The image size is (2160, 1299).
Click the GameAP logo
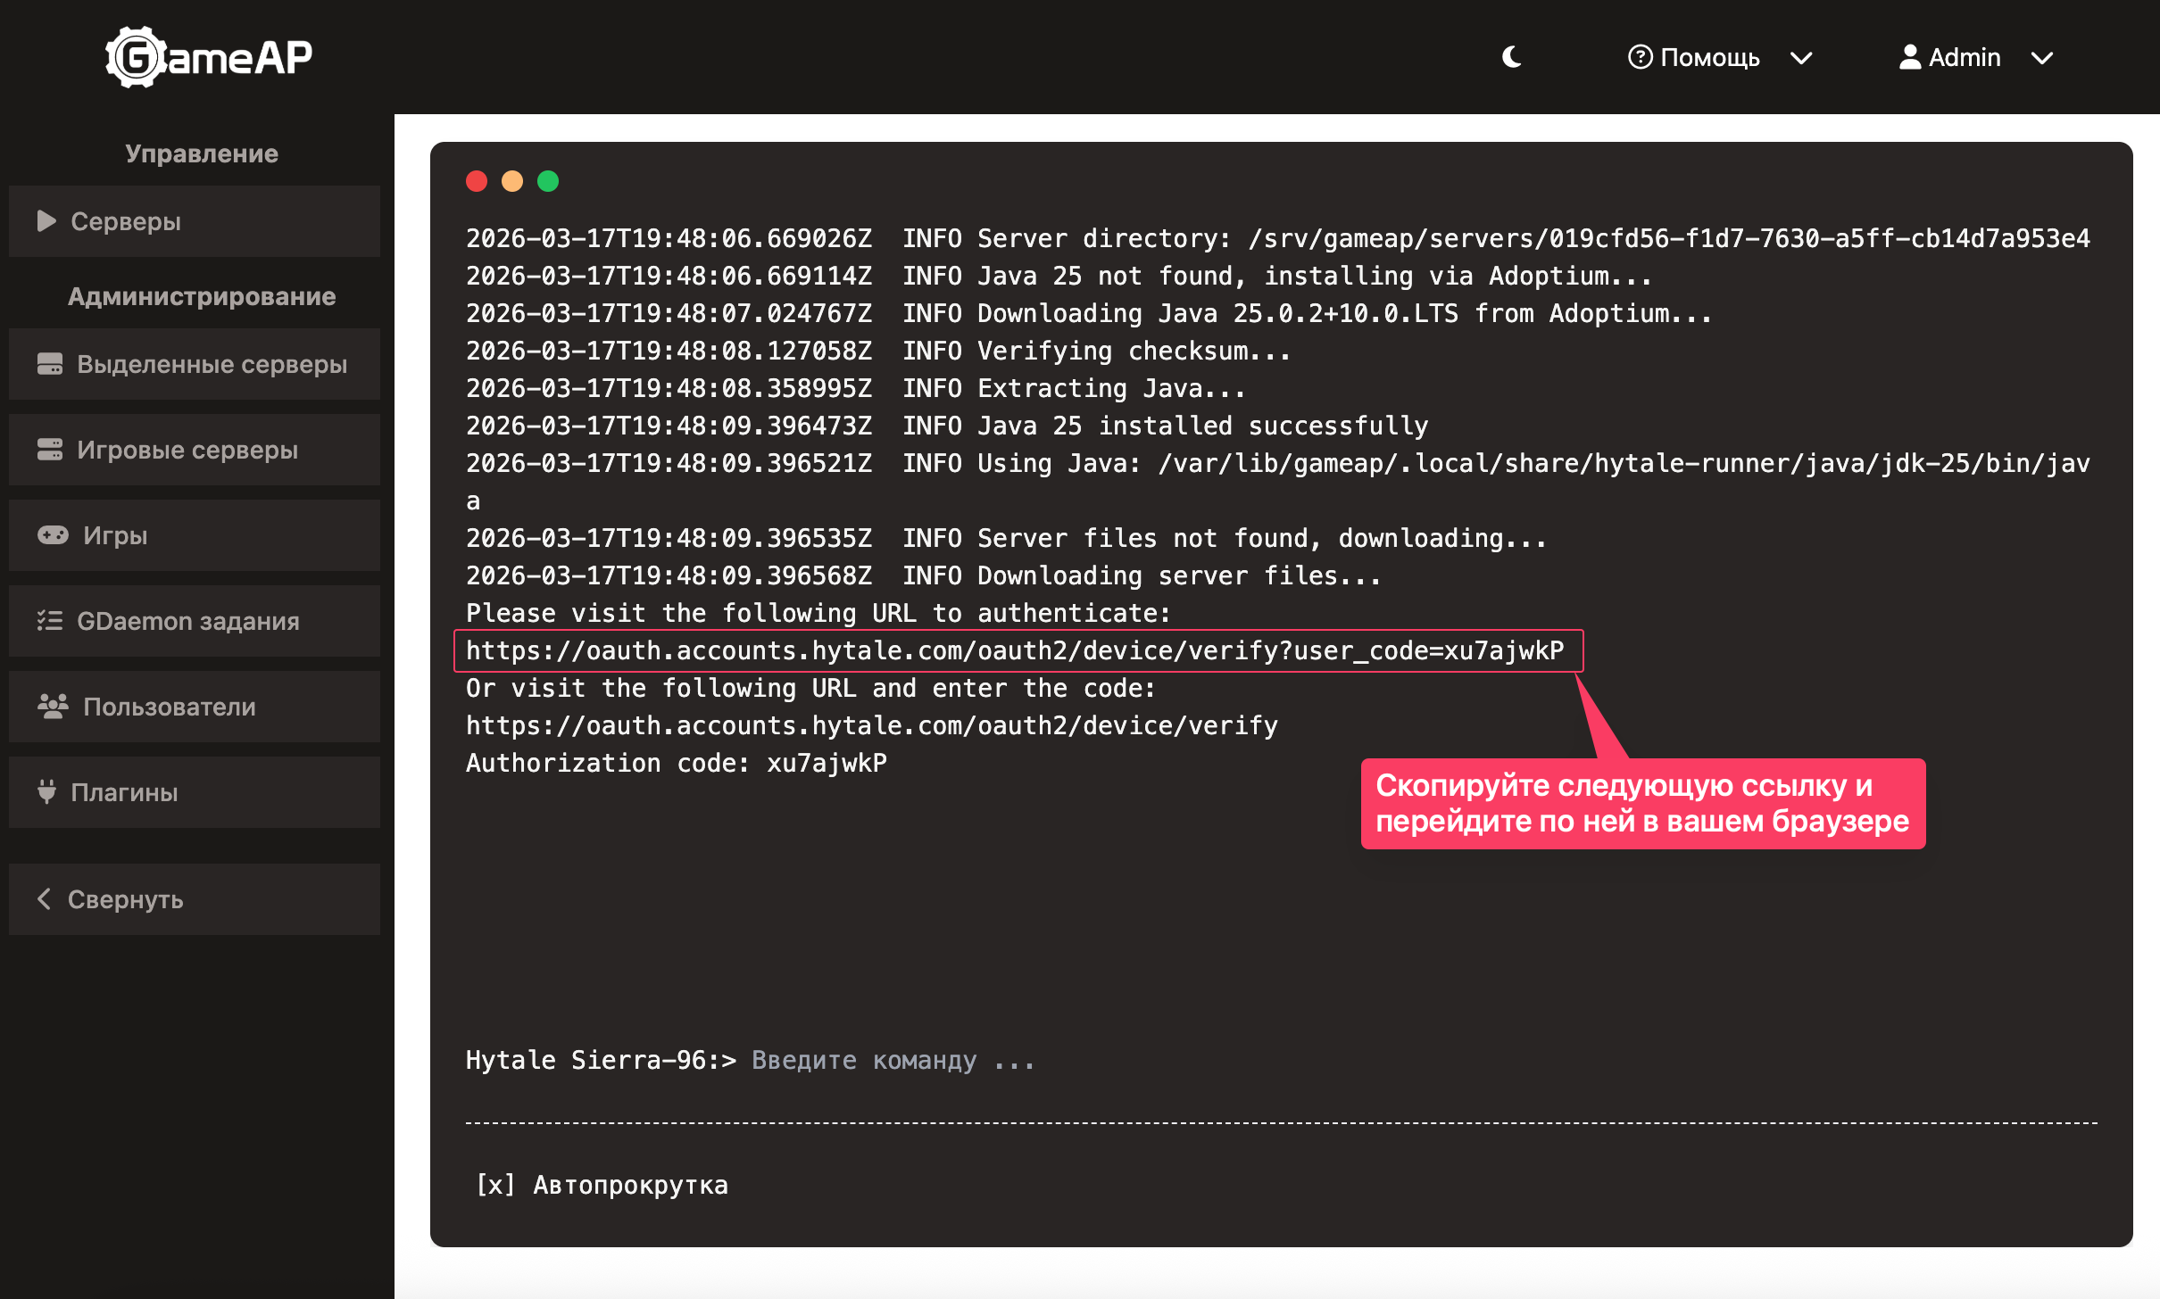(209, 57)
